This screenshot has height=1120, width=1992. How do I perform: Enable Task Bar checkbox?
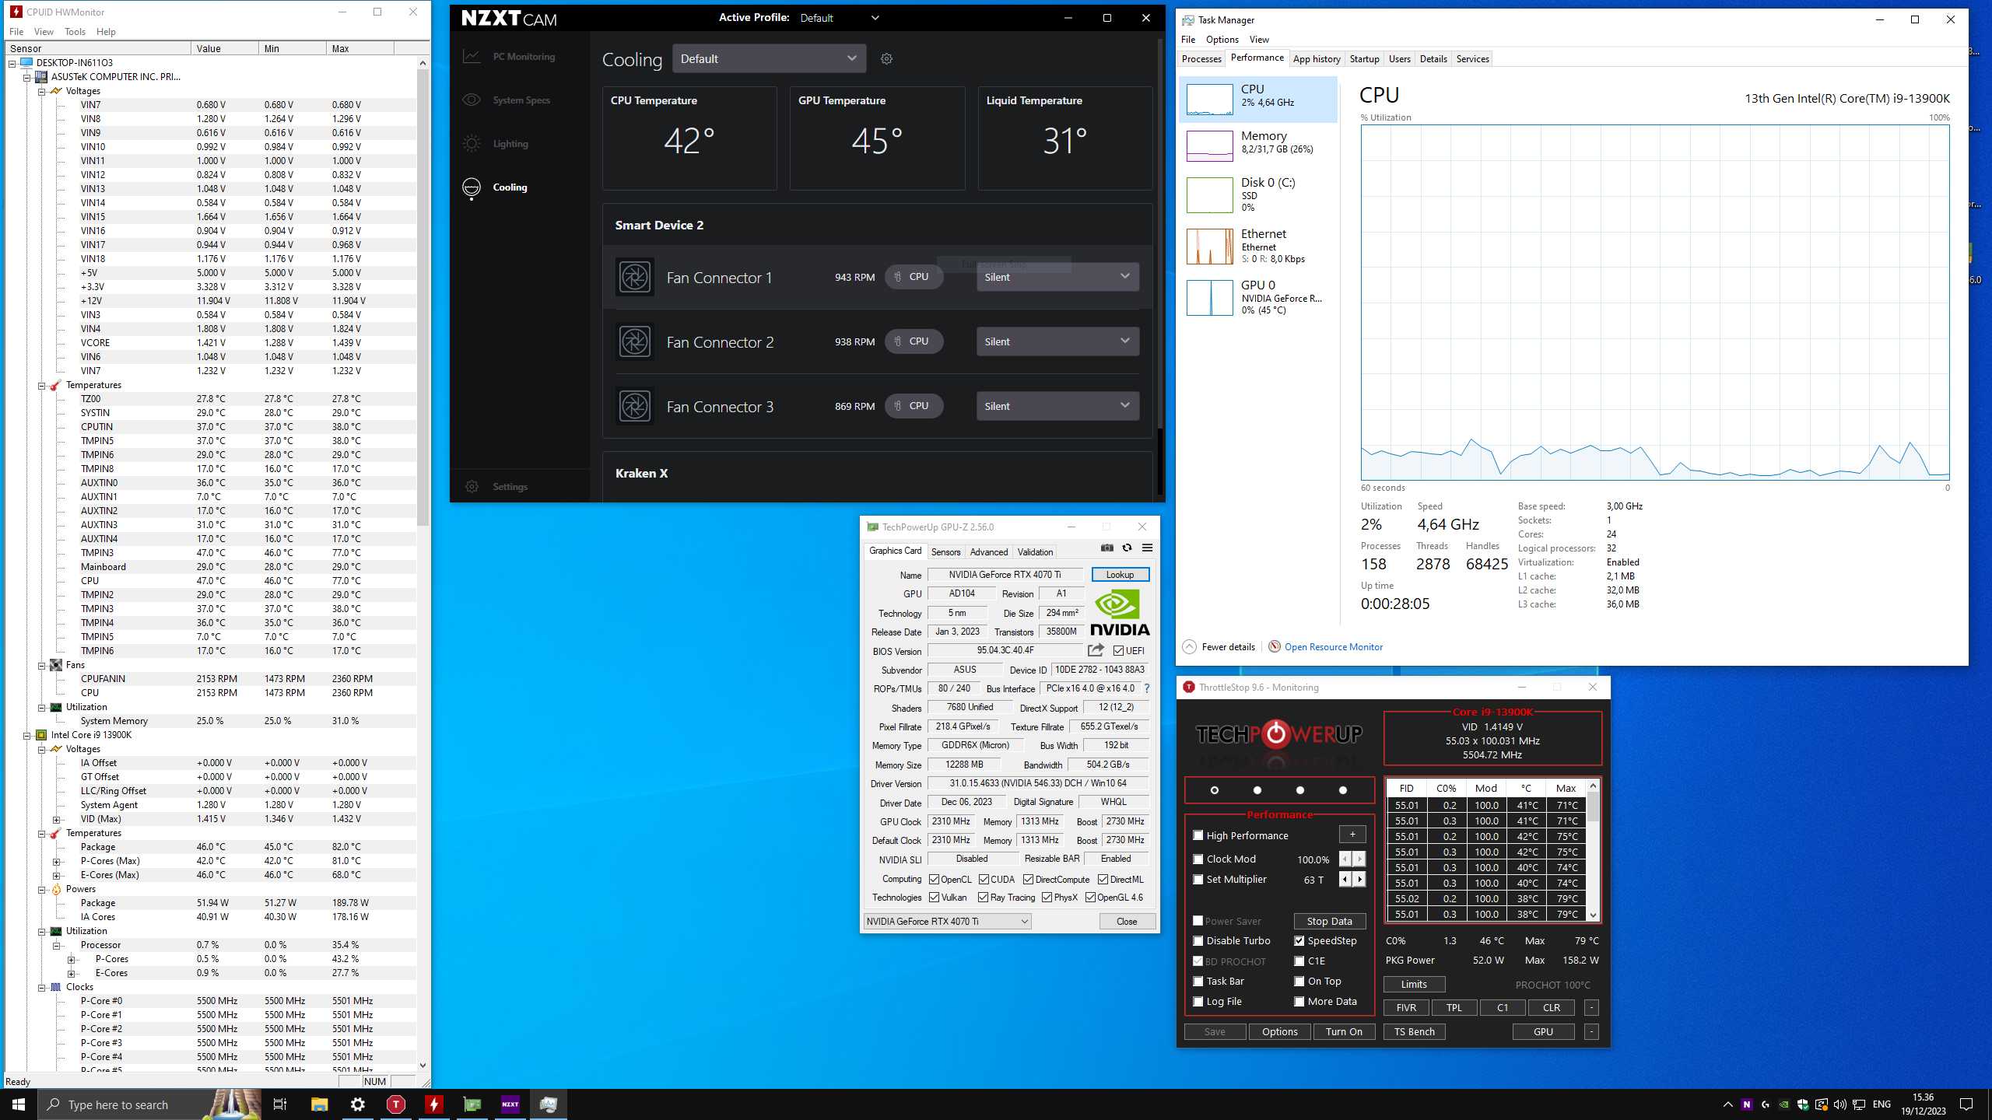tap(1198, 982)
